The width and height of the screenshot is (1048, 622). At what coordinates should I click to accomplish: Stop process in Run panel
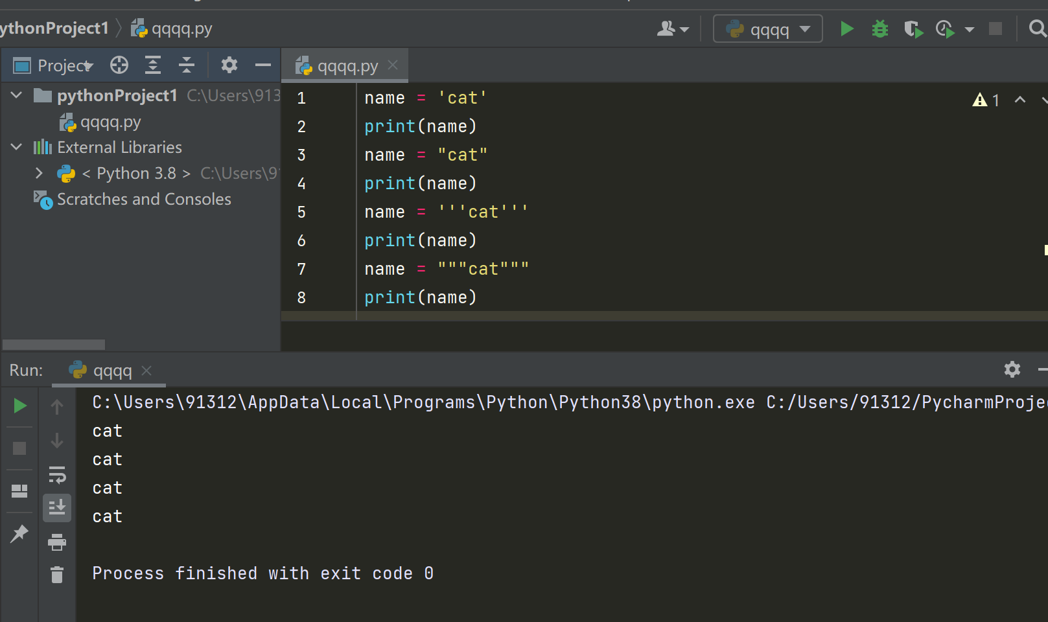(19, 448)
